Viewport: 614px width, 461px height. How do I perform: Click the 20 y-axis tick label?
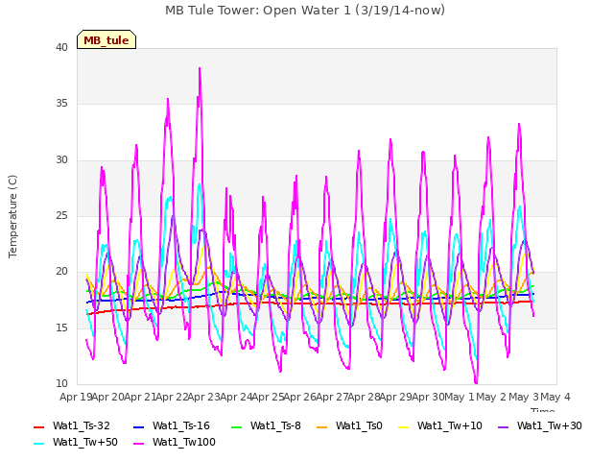pyautogui.click(x=61, y=272)
